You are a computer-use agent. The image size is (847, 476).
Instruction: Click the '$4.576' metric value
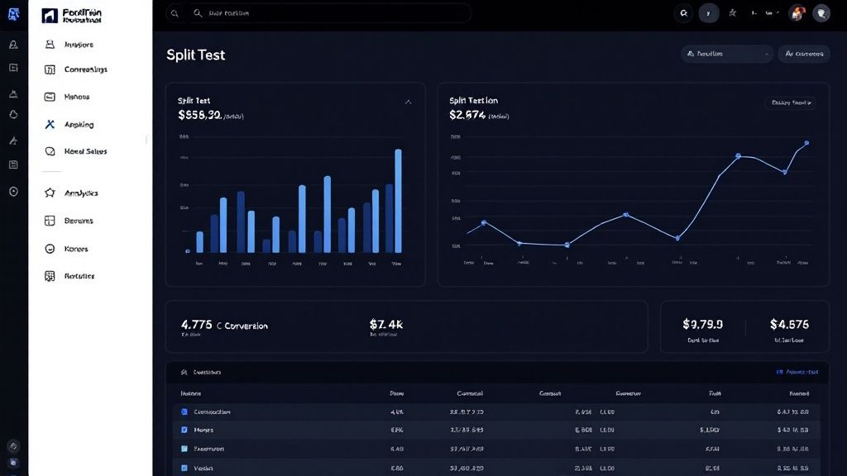(x=789, y=324)
